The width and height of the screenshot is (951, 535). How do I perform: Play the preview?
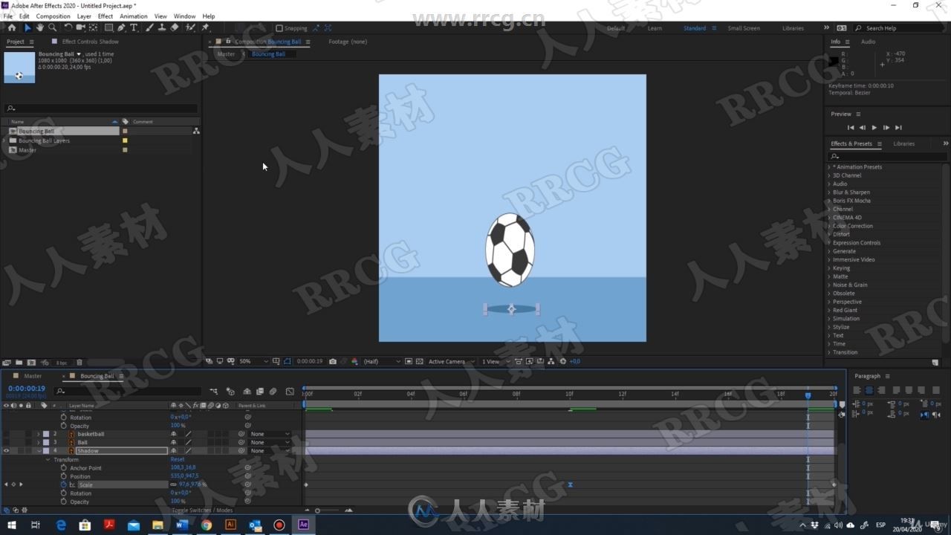pos(874,128)
